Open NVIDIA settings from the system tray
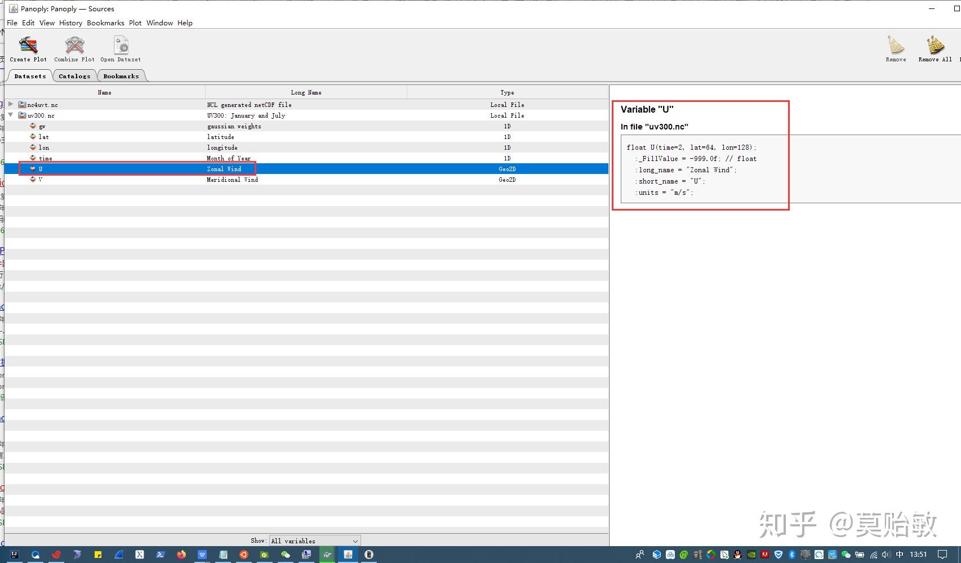961x563 pixels. click(751, 555)
